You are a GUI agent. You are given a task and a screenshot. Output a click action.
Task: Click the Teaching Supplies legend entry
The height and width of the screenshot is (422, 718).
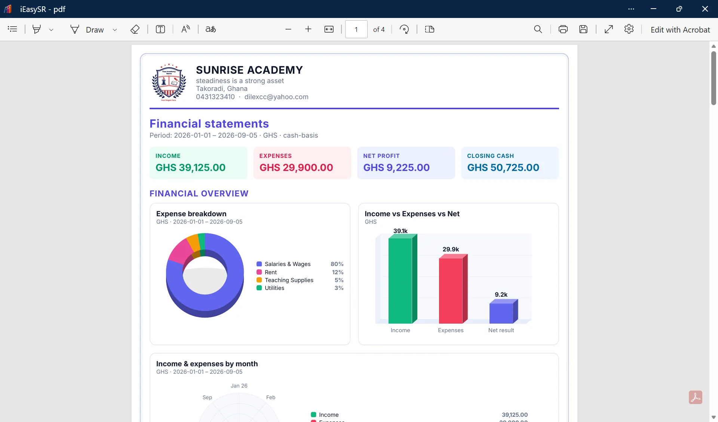click(300, 280)
